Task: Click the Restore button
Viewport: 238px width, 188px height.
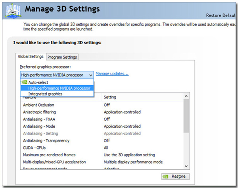Action: [x=175, y=176]
